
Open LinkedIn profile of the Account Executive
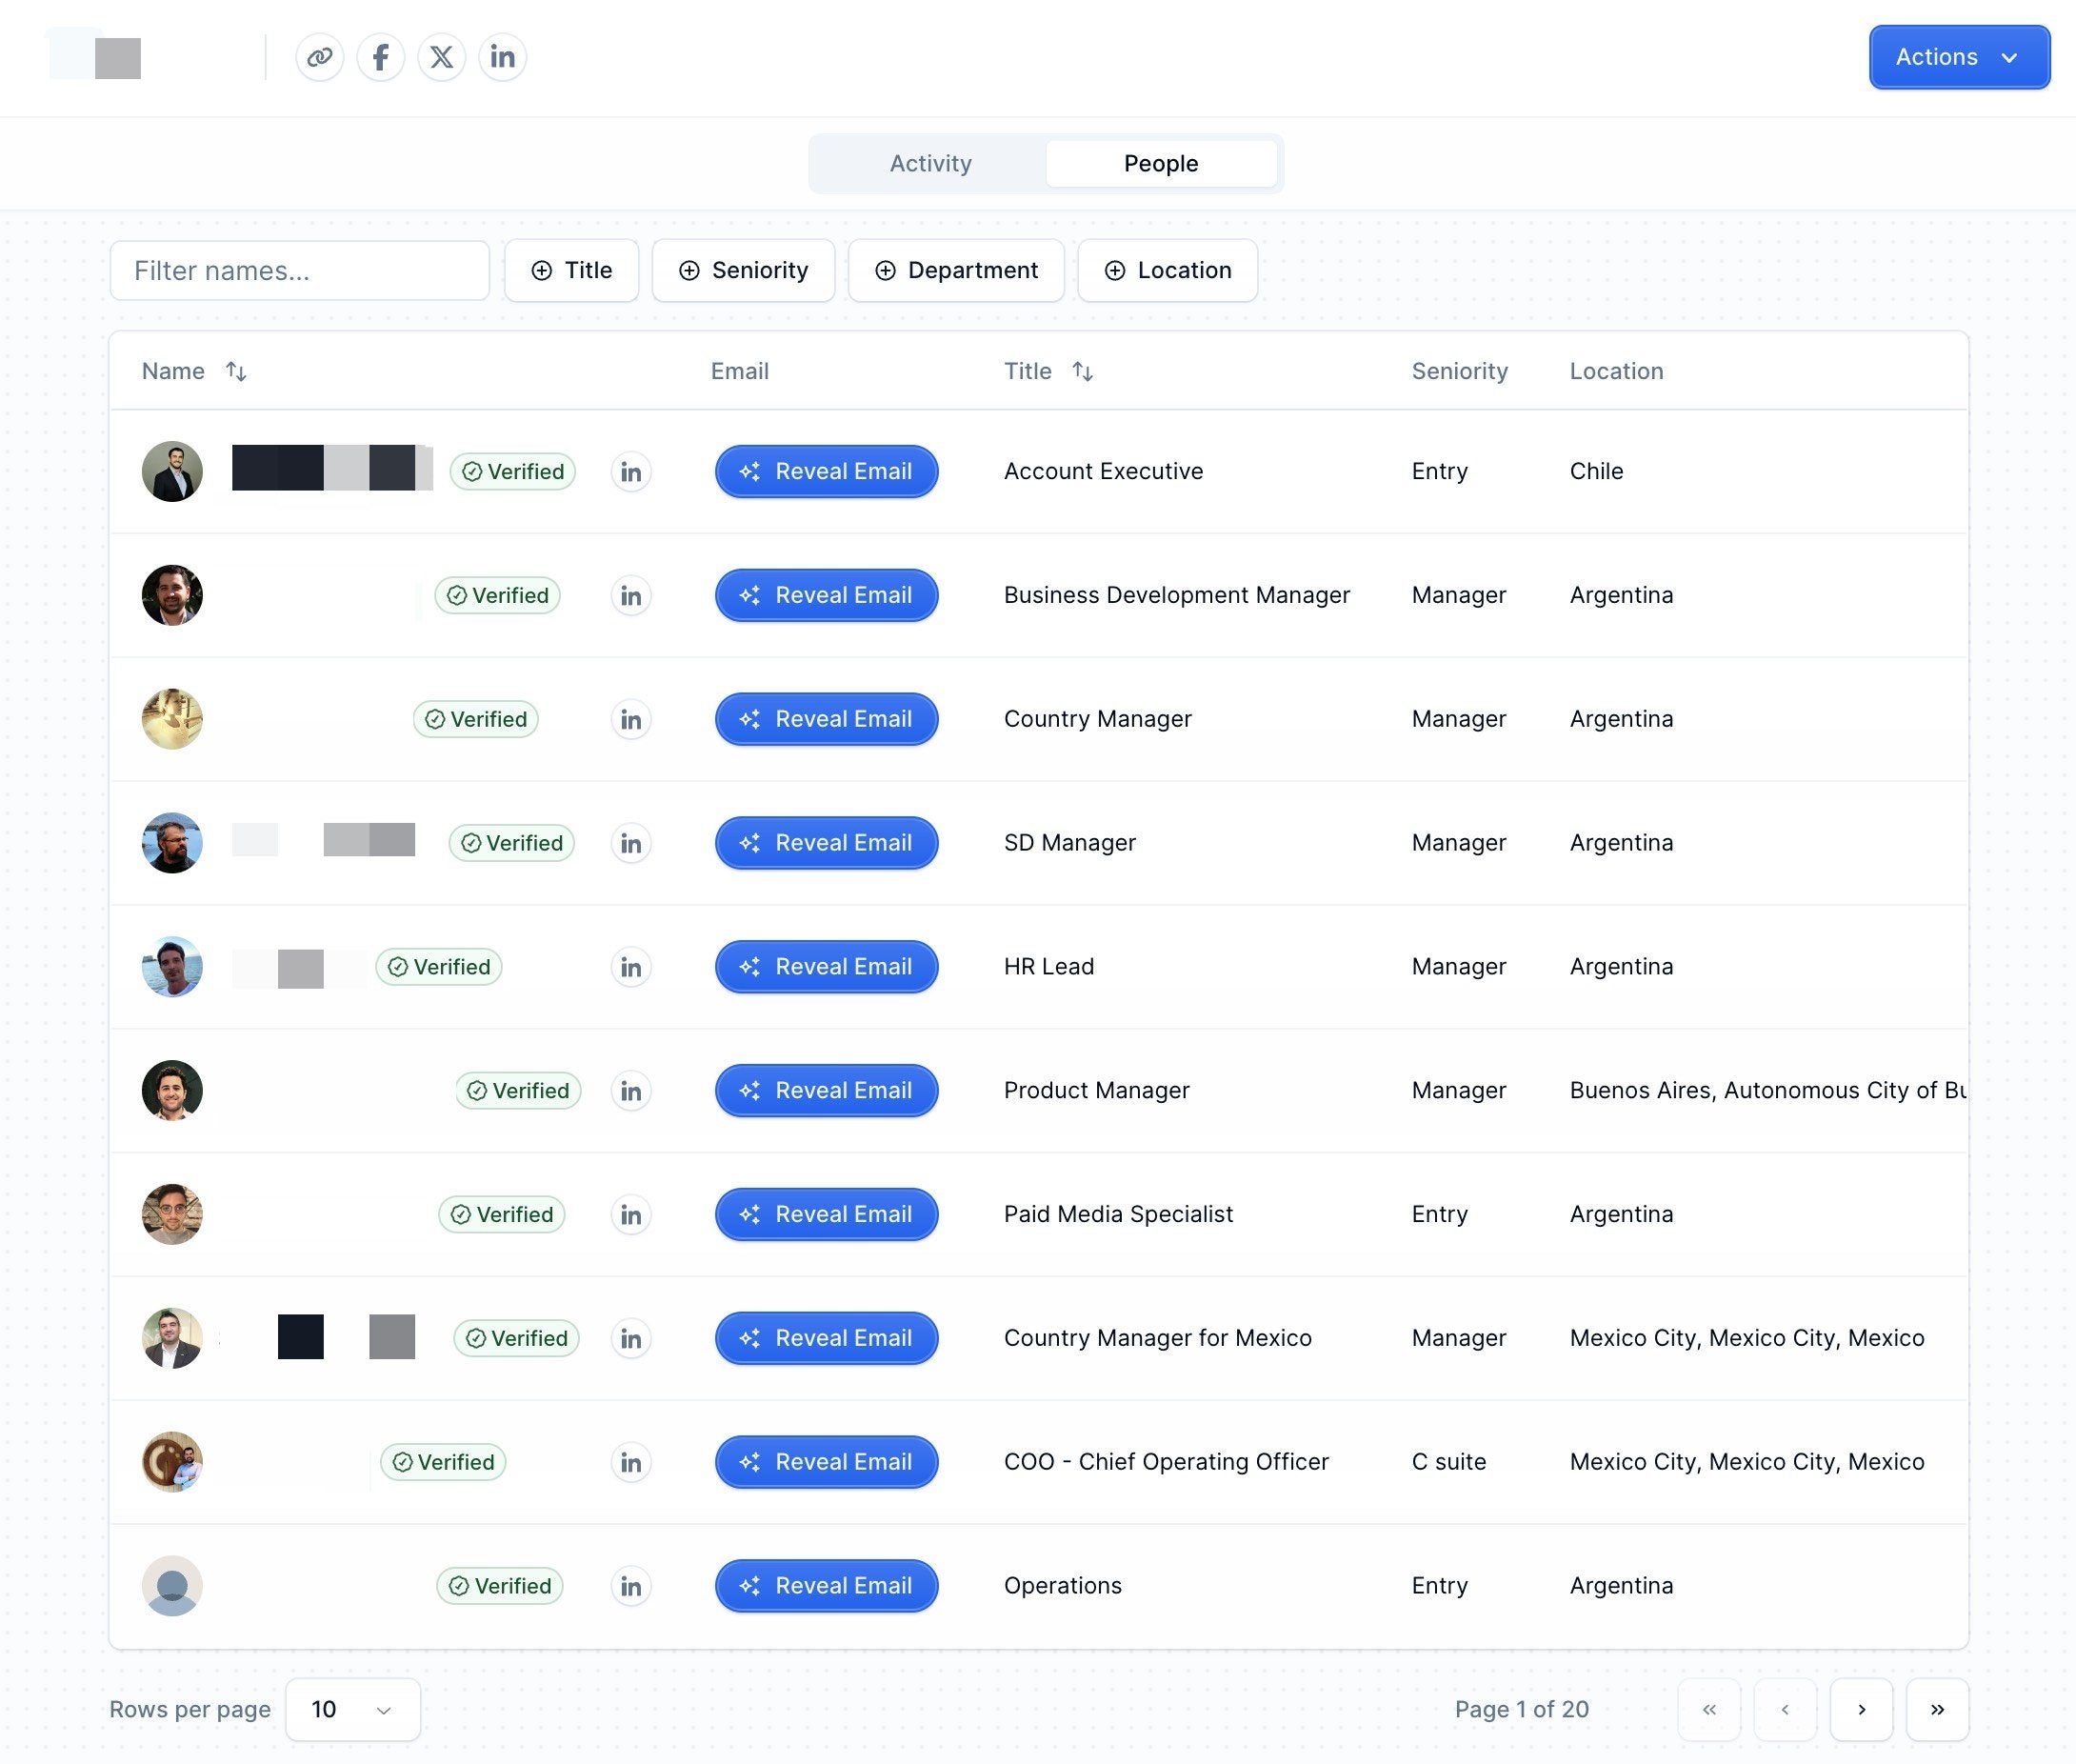pyautogui.click(x=630, y=472)
